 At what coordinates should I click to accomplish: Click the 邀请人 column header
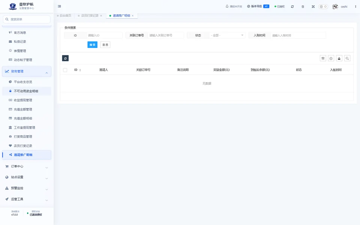(103, 70)
